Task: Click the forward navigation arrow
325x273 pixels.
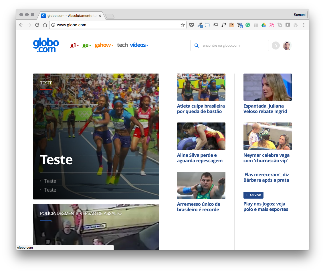Action: 29,25
